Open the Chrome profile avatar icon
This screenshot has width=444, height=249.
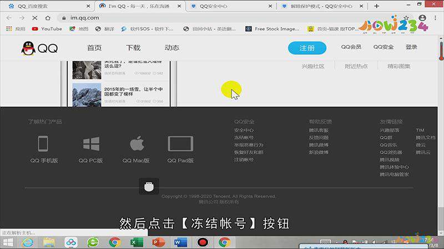pyautogui.click(x=422, y=18)
